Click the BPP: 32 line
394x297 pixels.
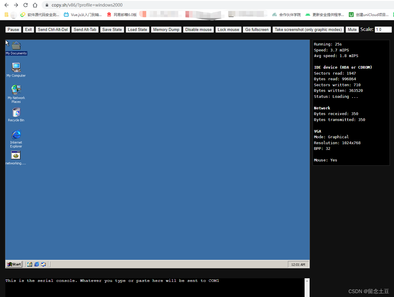(x=322, y=149)
